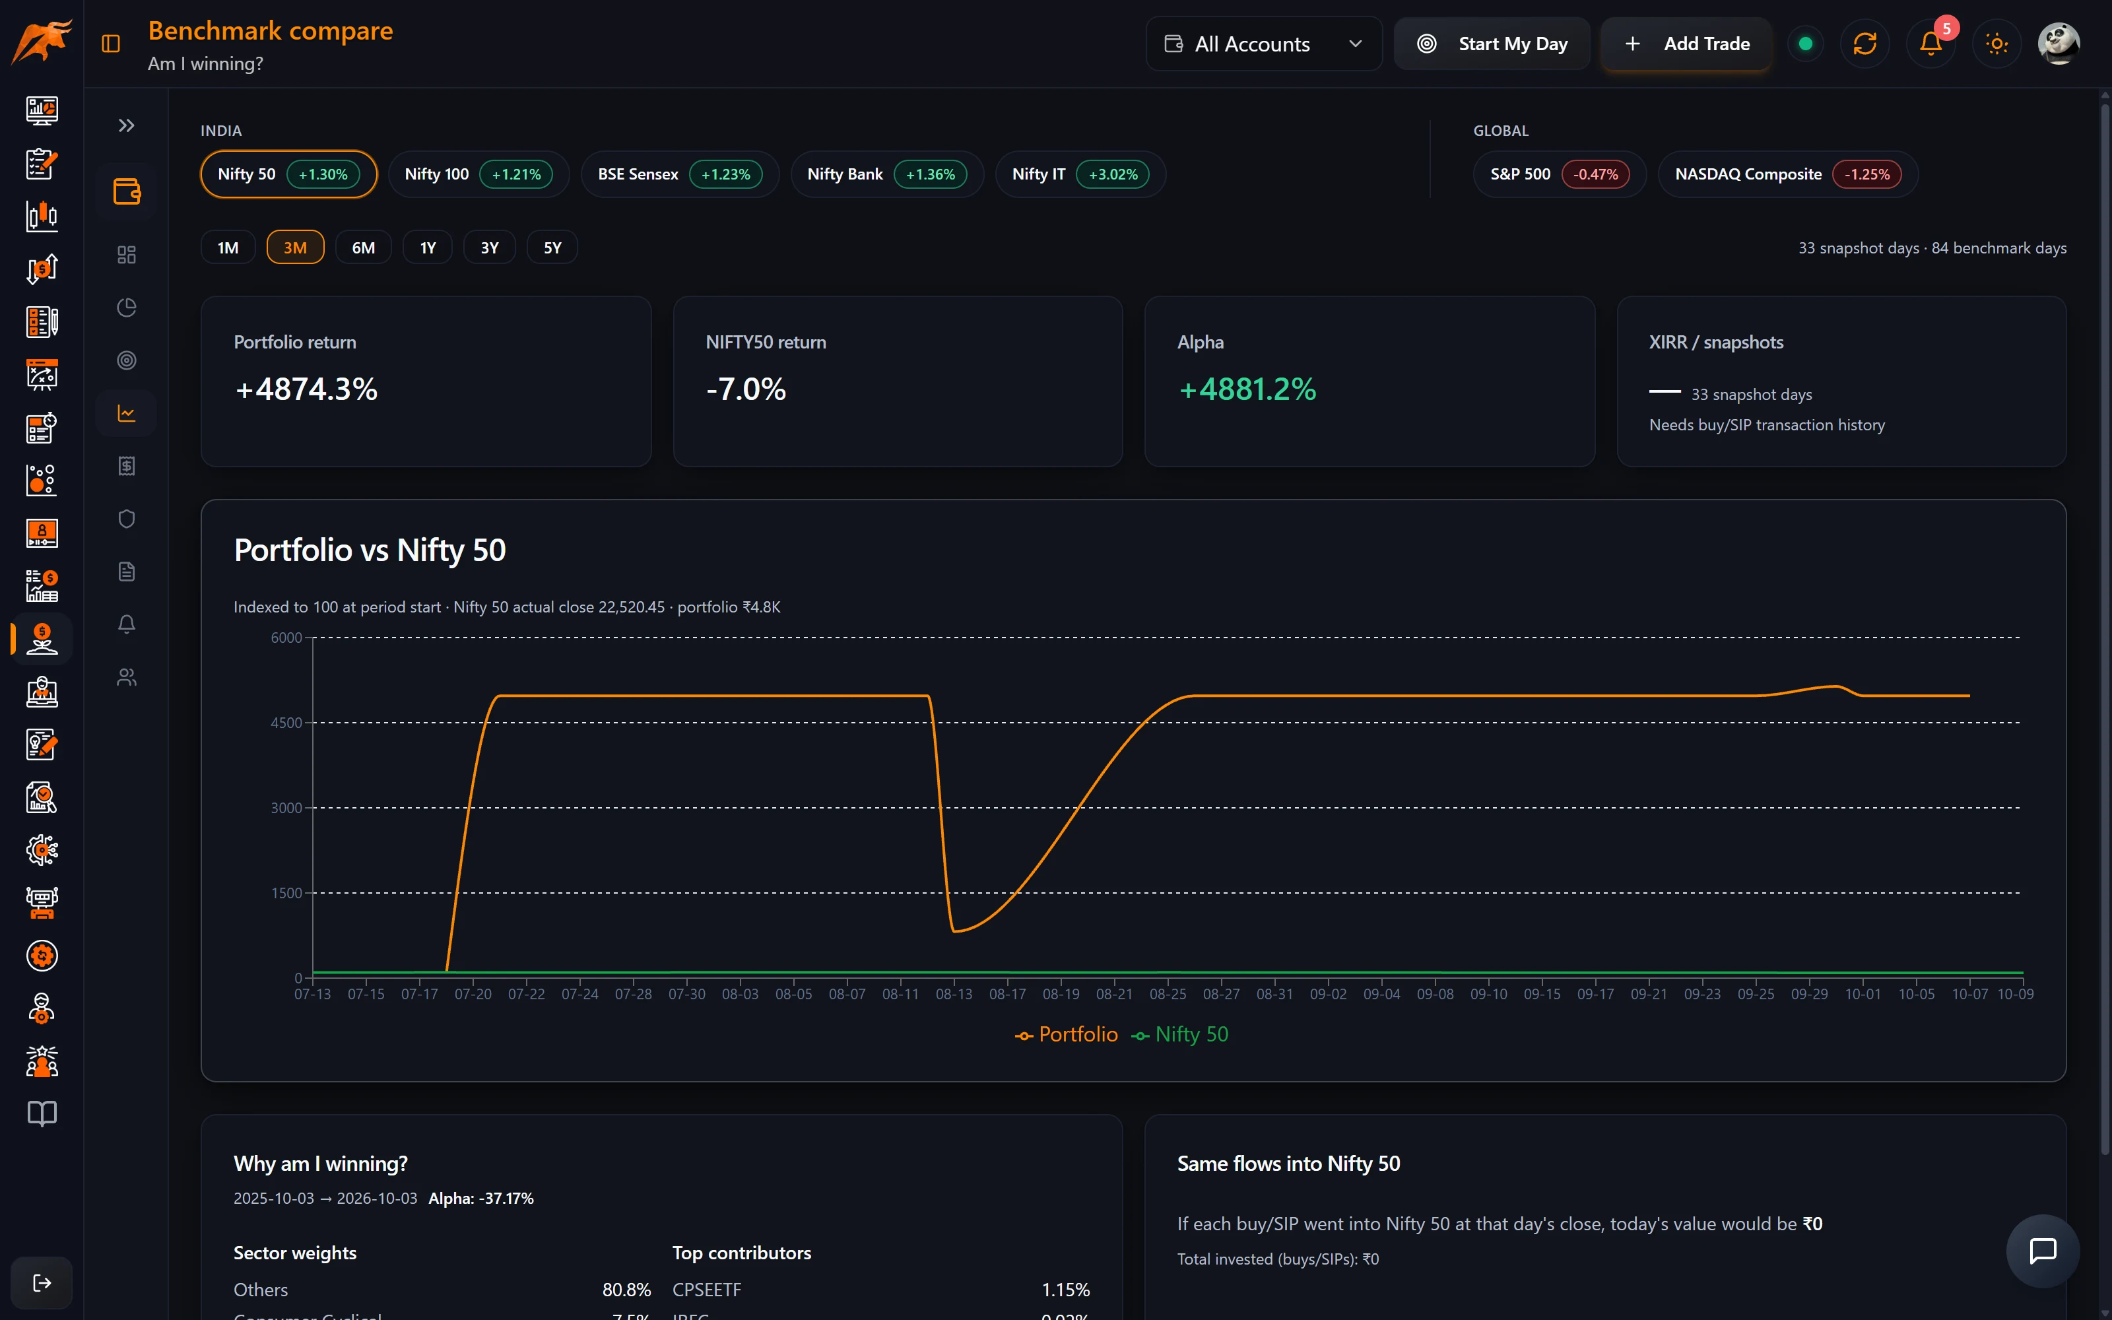Switch period to 3M
The height and width of the screenshot is (1320, 2112).
pyautogui.click(x=295, y=248)
